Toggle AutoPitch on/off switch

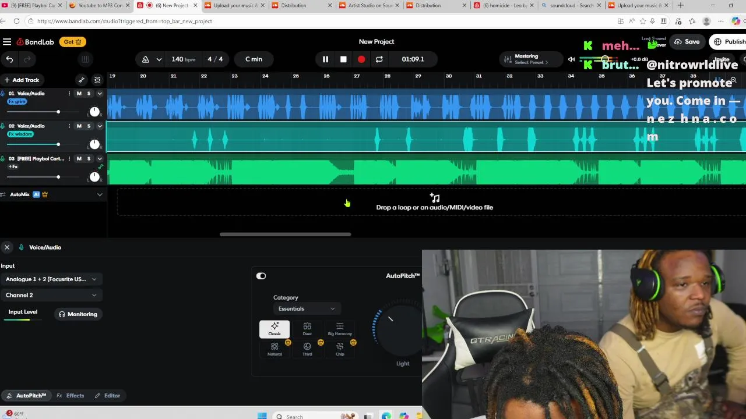point(261,276)
